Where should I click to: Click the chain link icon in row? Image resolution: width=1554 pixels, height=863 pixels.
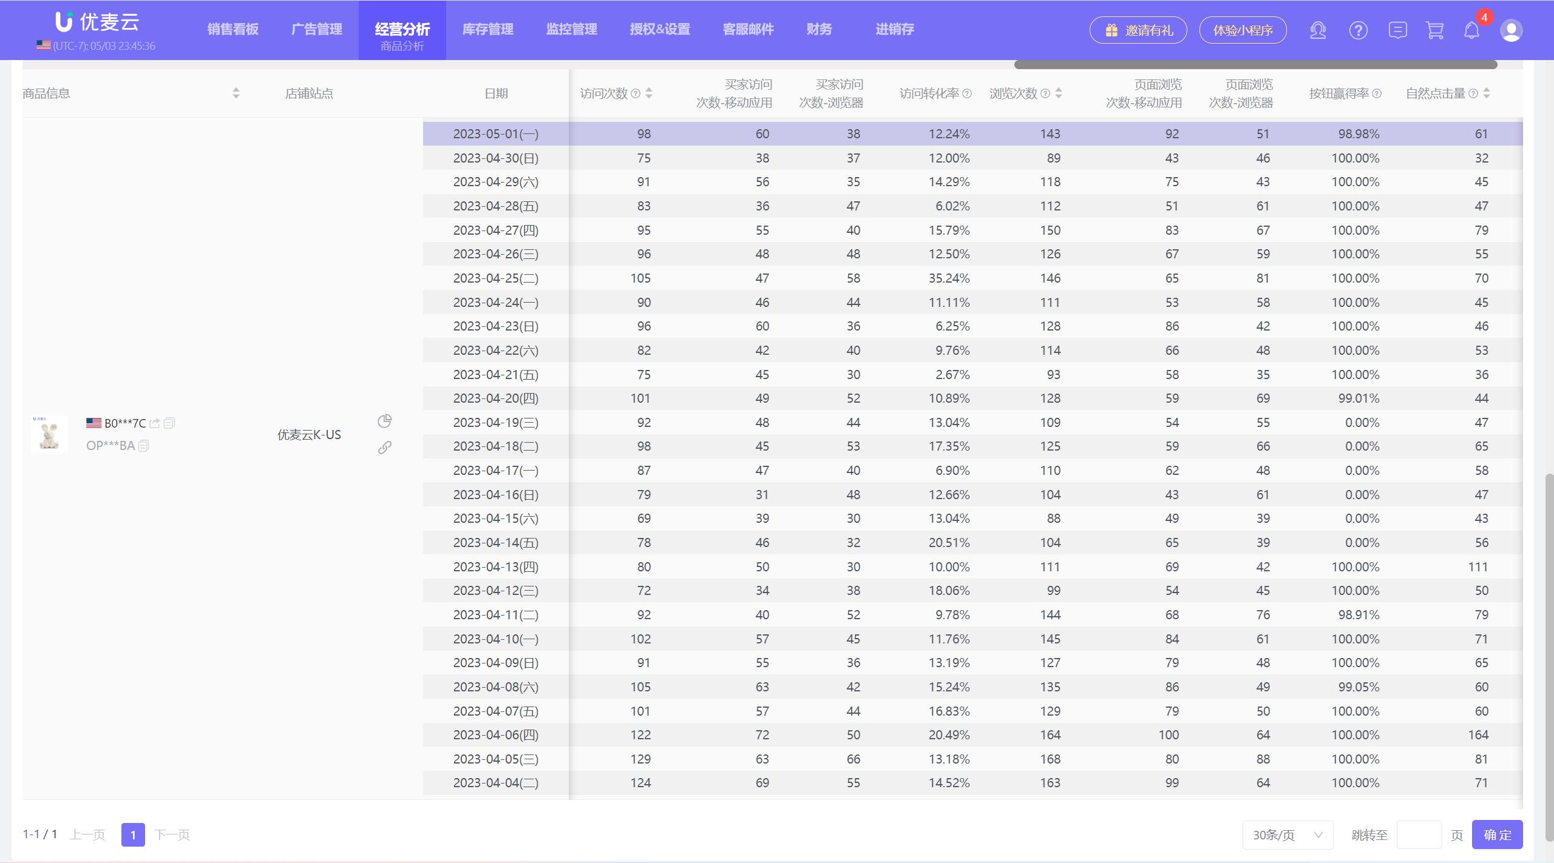384,448
